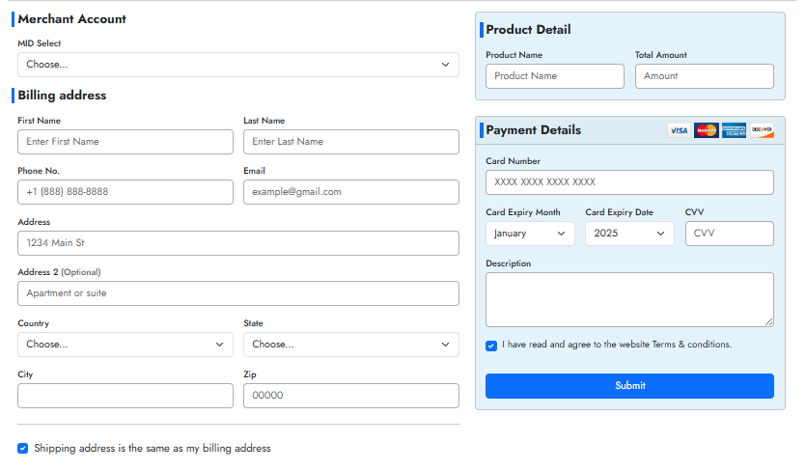Open the MID Select dropdown

pos(237,65)
